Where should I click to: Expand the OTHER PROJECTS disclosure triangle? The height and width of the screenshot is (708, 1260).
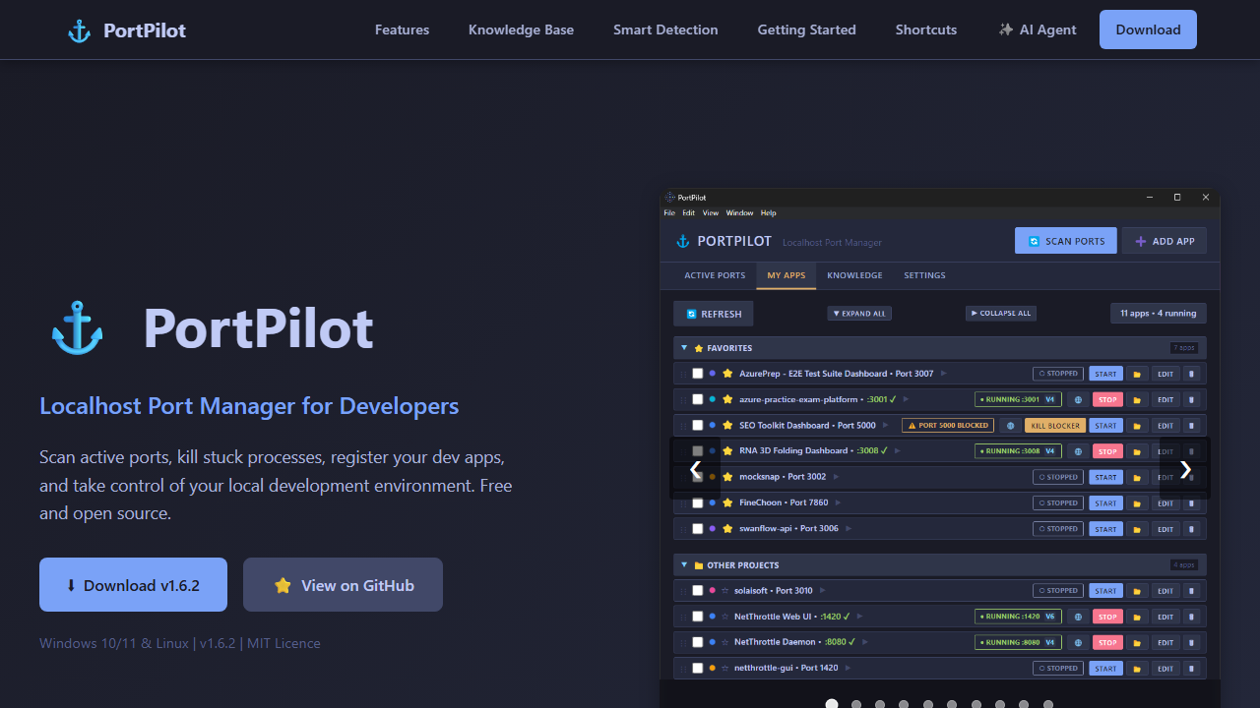[684, 564]
